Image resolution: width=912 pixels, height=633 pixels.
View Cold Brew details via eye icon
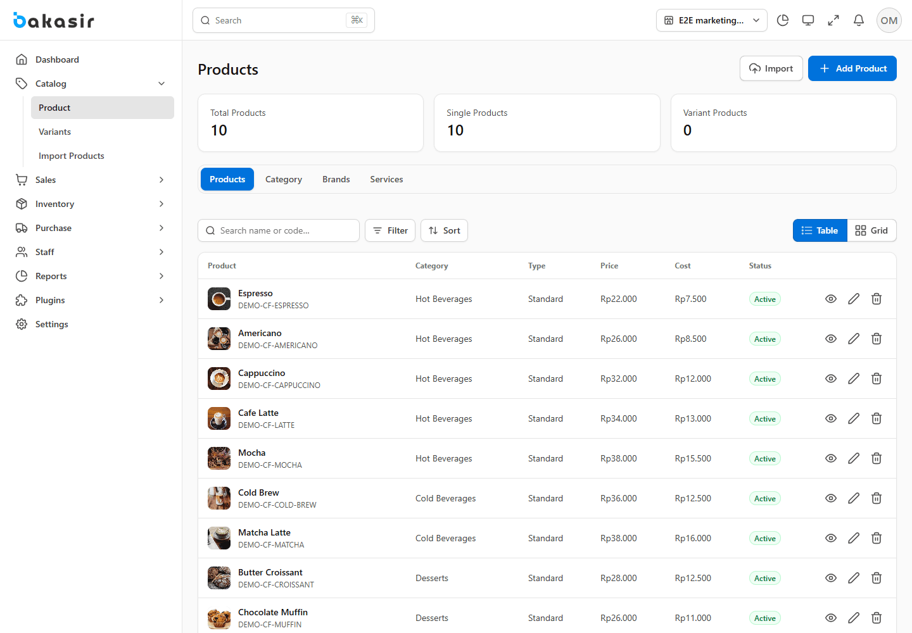pos(831,498)
